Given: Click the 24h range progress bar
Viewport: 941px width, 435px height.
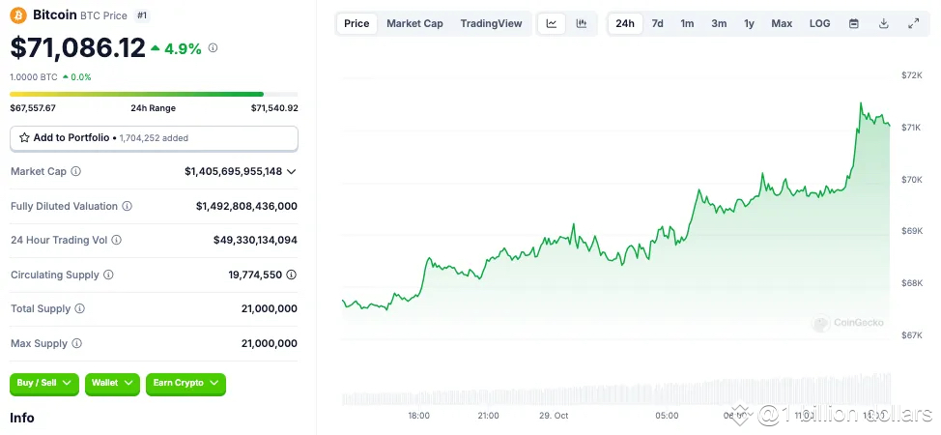Looking at the screenshot, I should click(x=154, y=94).
